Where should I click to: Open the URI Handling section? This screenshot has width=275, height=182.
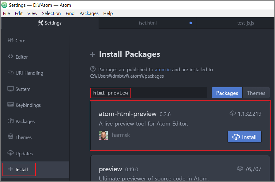pyautogui.click(x=35, y=73)
